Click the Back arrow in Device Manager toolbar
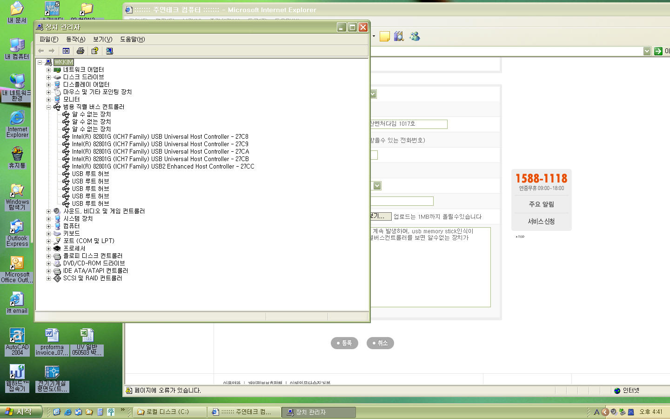Screen dimensions: 670x419 [41, 51]
